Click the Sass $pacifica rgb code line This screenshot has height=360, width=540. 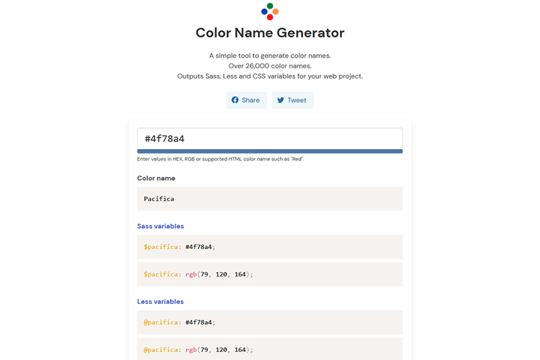pos(269,274)
